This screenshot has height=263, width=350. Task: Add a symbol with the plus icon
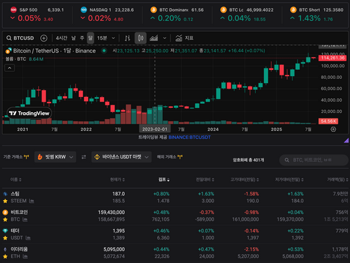[x=44, y=38]
